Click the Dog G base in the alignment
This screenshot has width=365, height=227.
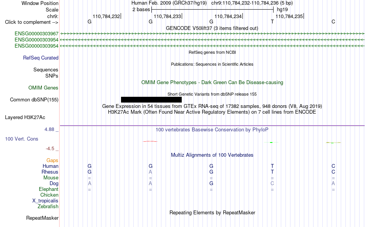click(211, 184)
